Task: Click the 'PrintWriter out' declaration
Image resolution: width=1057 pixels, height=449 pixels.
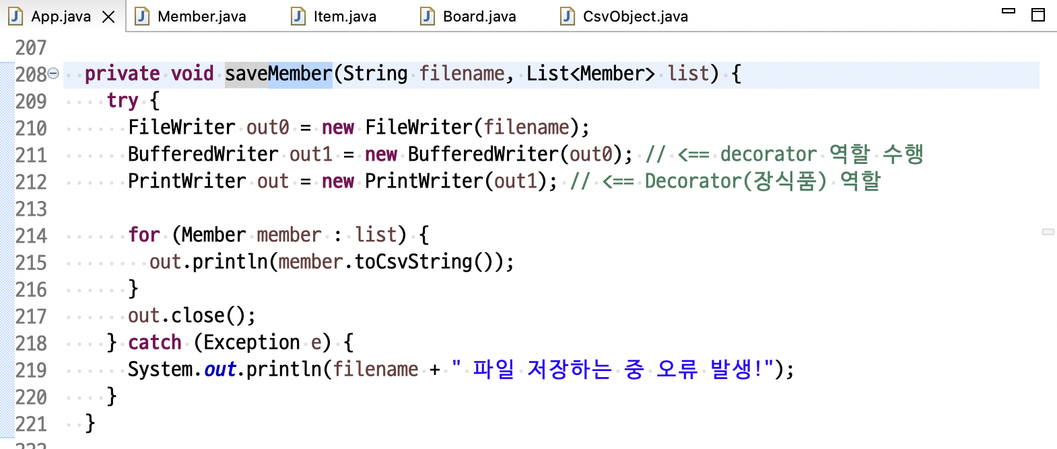Action: pos(209,181)
